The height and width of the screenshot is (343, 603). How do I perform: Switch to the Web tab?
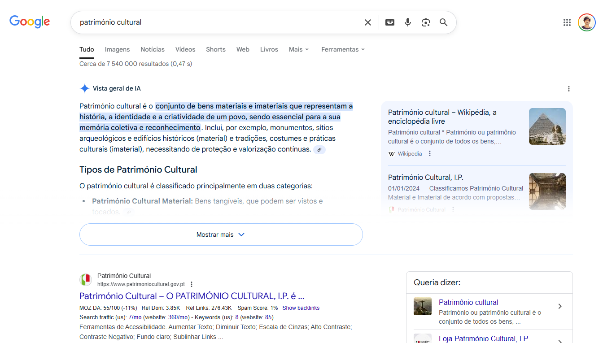click(243, 49)
